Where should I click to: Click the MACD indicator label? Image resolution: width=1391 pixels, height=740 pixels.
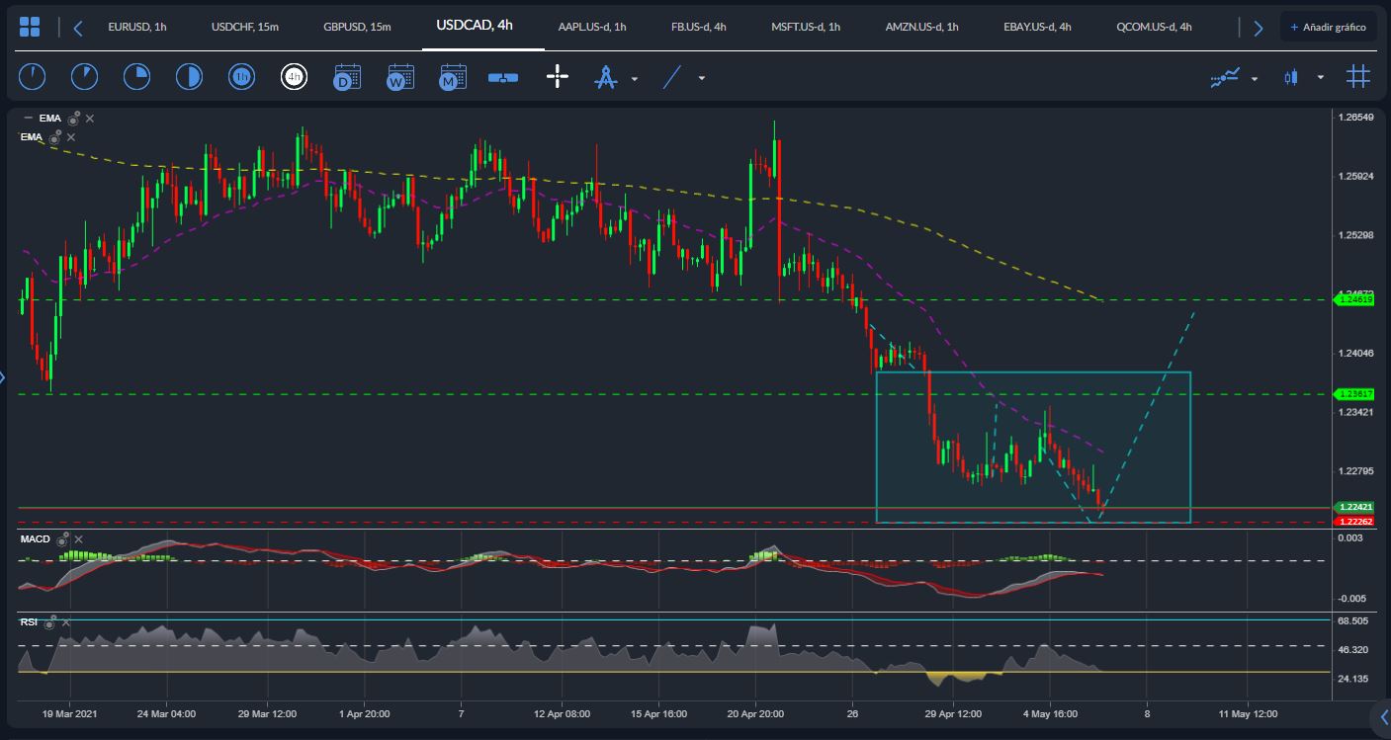[x=36, y=539]
